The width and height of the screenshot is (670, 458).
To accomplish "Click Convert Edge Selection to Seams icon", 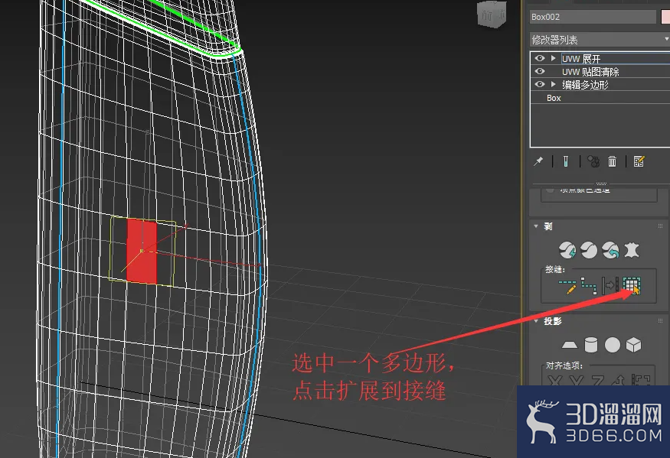I will (x=610, y=286).
